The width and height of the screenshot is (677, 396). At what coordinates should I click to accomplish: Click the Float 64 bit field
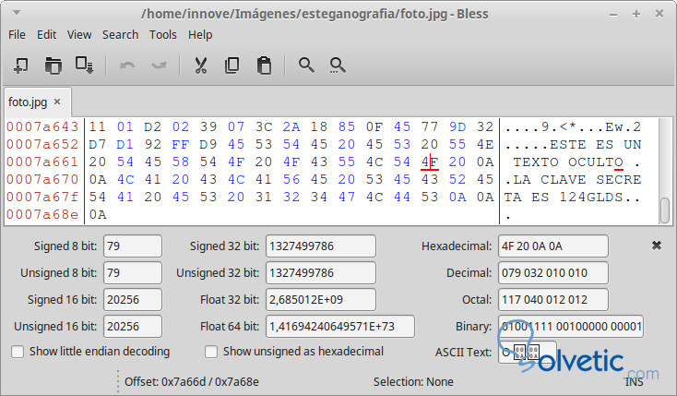point(340,327)
